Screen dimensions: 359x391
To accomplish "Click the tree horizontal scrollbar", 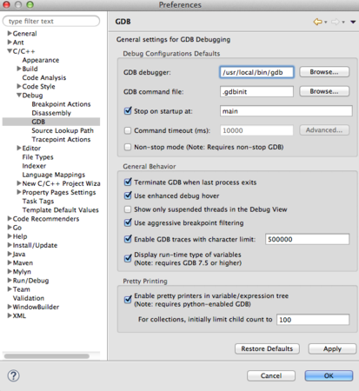I will (47, 356).
